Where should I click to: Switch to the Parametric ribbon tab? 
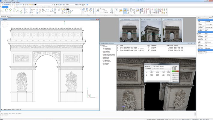tap(31, 7)
